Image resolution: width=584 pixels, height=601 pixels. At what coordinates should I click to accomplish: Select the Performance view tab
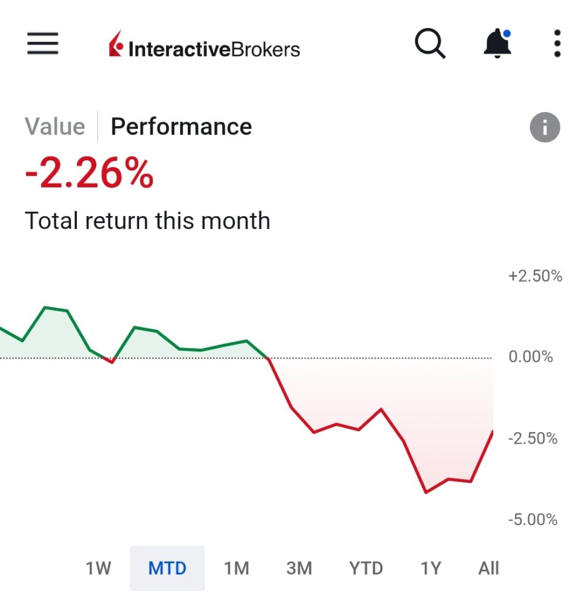click(181, 127)
